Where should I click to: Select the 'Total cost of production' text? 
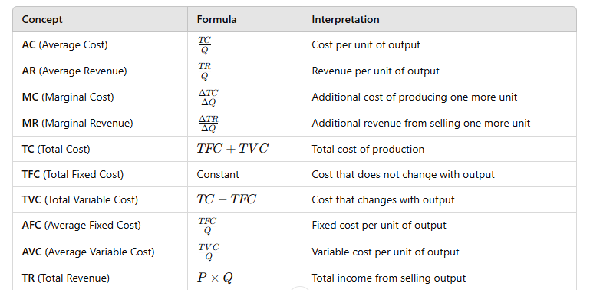(368, 149)
